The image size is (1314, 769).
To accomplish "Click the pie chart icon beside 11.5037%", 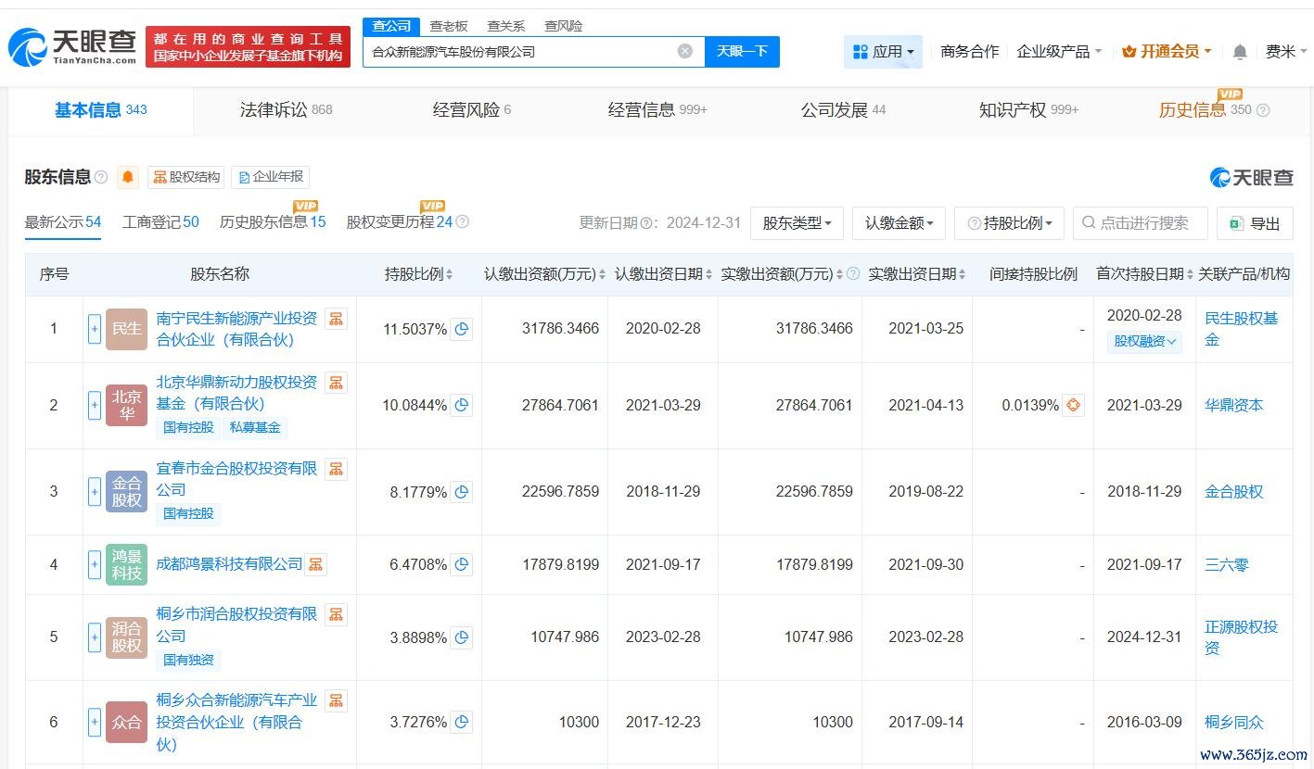I will pos(462,329).
